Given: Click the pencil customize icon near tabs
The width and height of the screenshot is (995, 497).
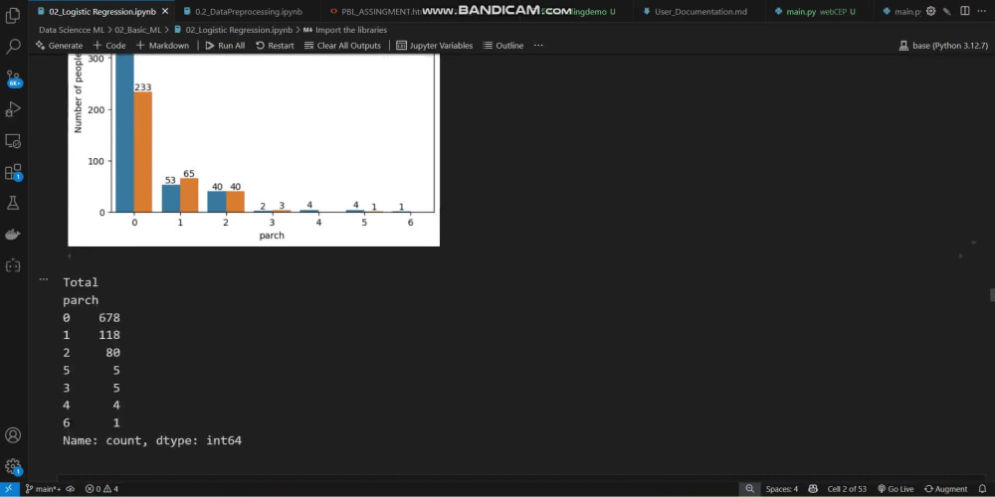Looking at the screenshot, I should click(x=947, y=11).
